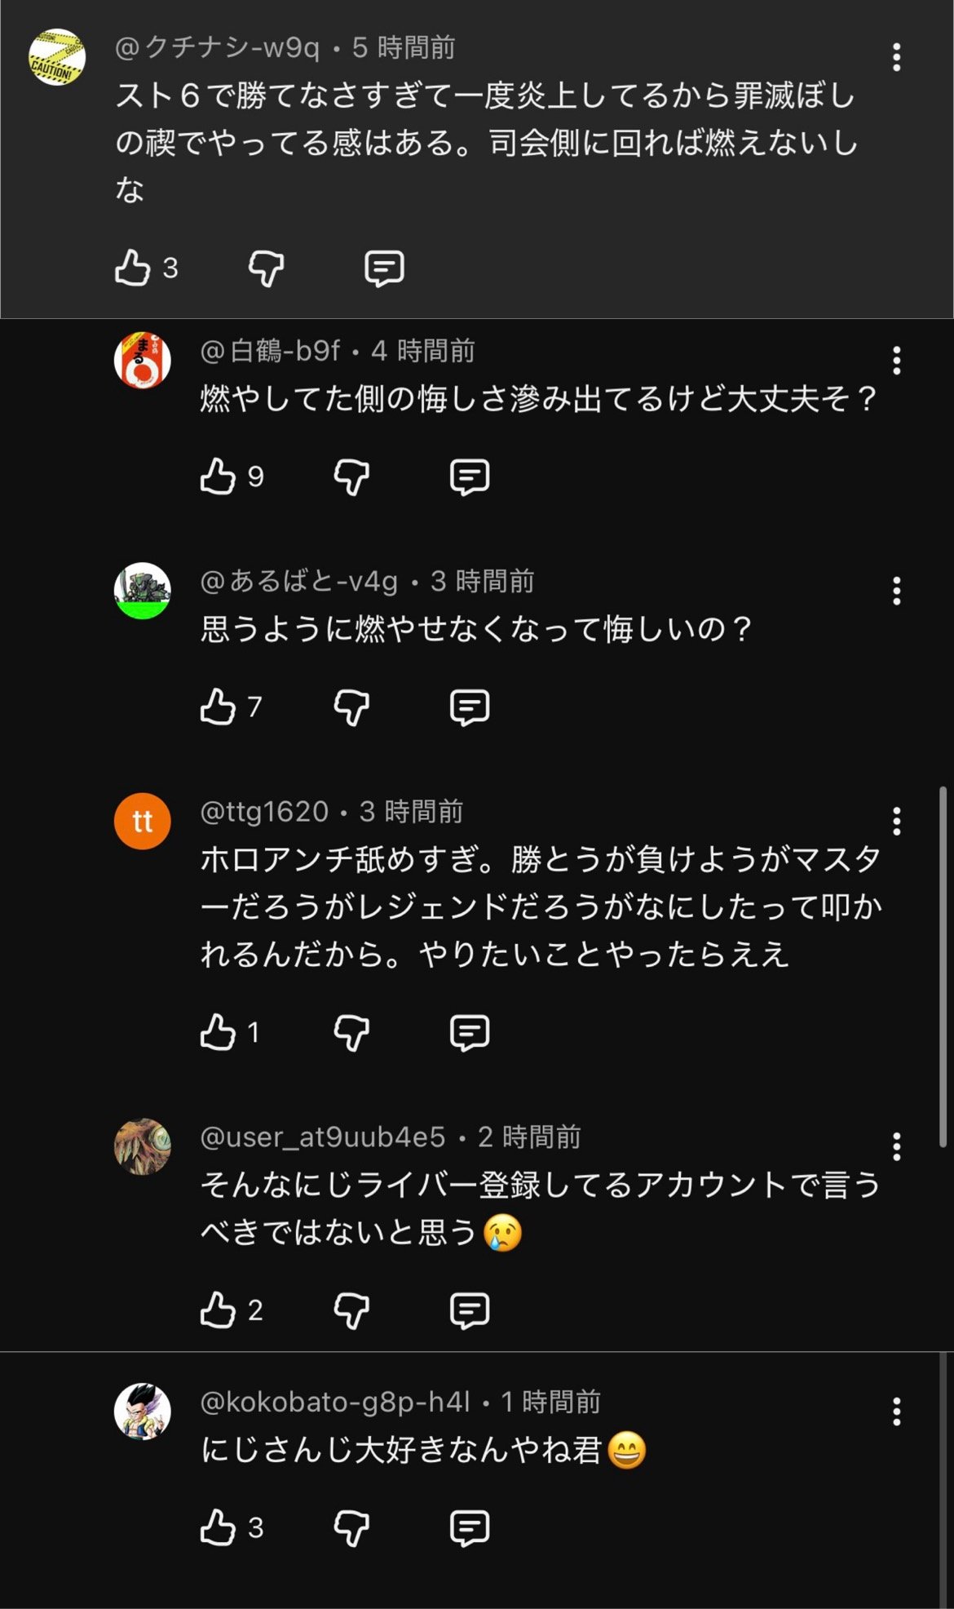Toggle dislike on @白鶴-b9f's reply

point(351,476)
